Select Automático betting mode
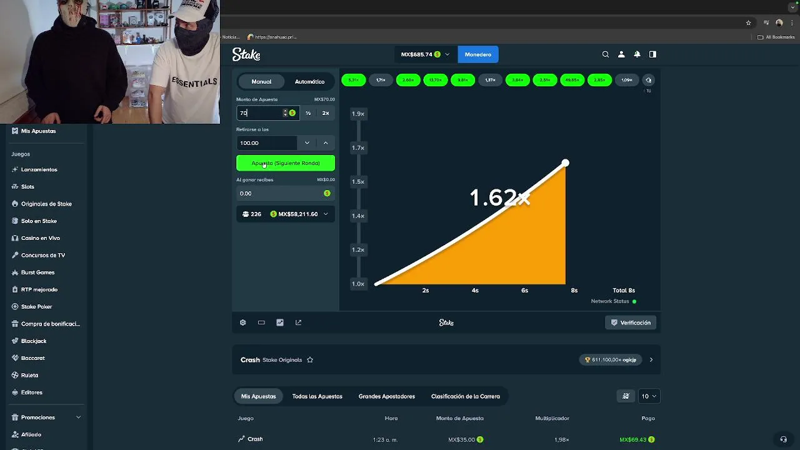This screenshot has height=450, width=800. [x=309, y=82]
